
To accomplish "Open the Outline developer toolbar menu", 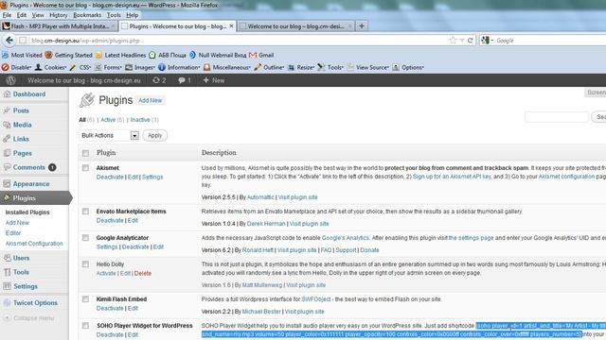I will click(269, 67).
